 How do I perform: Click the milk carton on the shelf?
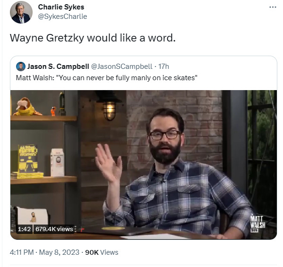pos(57,162)
